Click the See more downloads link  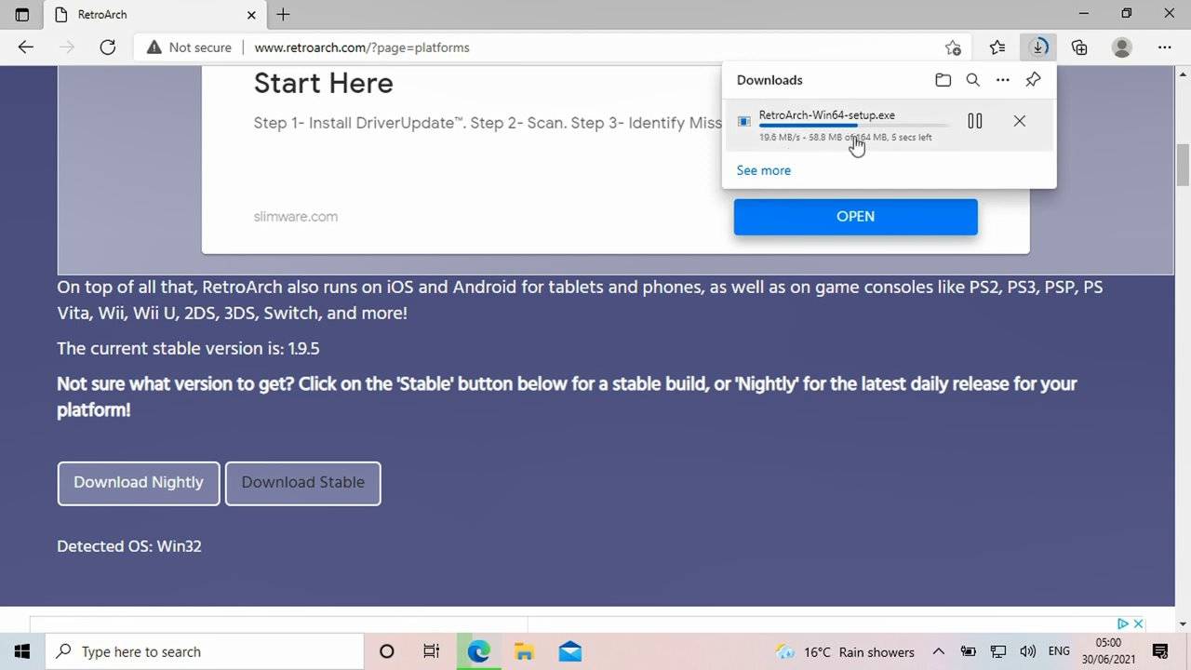(x=763, y=170)
